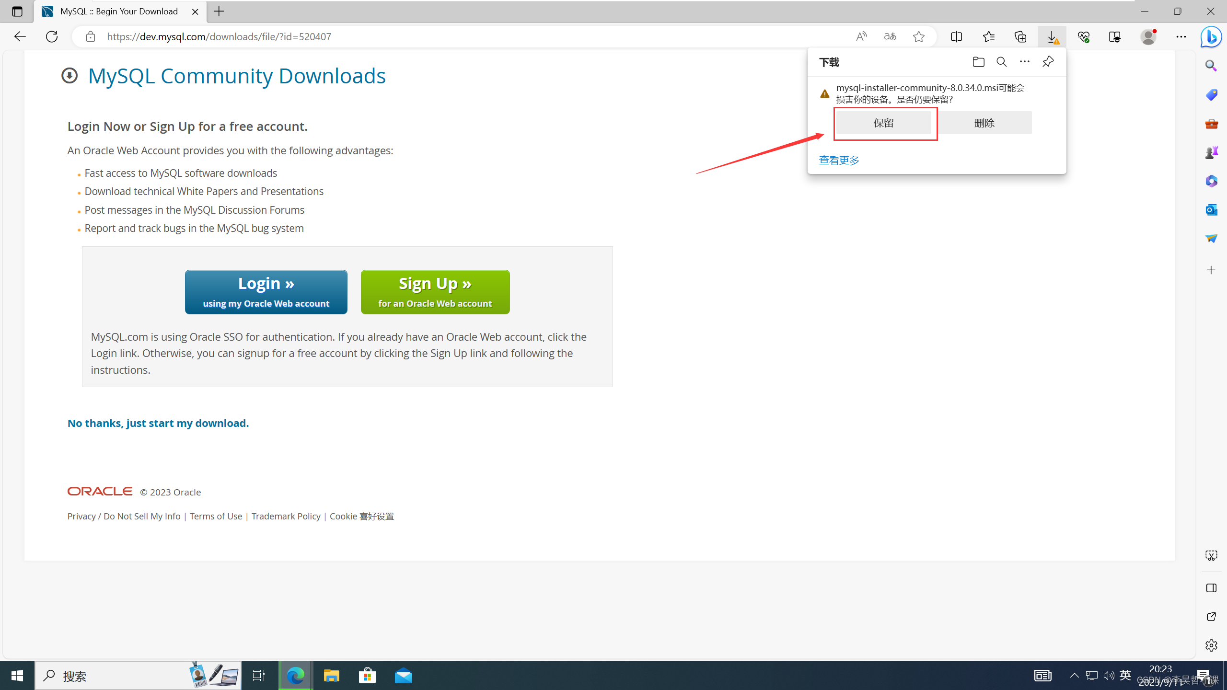
Task: Open volume control in system tray
Action: [x=1109, y=676]
